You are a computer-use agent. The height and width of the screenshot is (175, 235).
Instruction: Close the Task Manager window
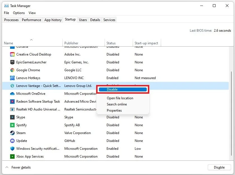click(x=227, y=6)
